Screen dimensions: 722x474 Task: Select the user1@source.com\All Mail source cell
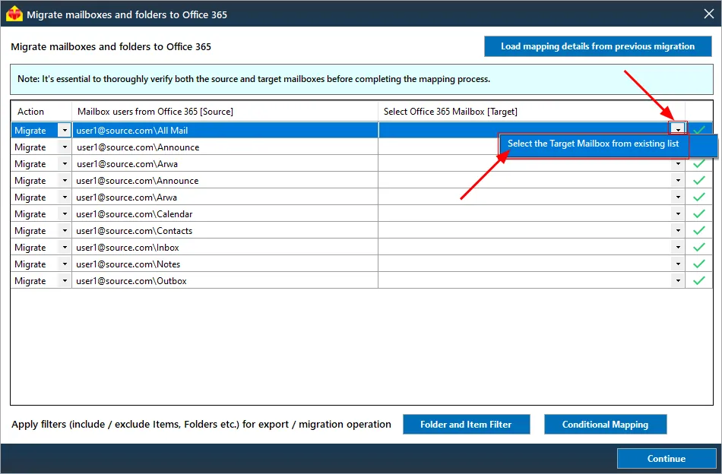pyautogui.click(x=225, y=130)
